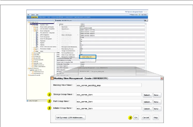Click New button for Initiator Group Name
Screen dimensions: 193x127
[157, 109]
